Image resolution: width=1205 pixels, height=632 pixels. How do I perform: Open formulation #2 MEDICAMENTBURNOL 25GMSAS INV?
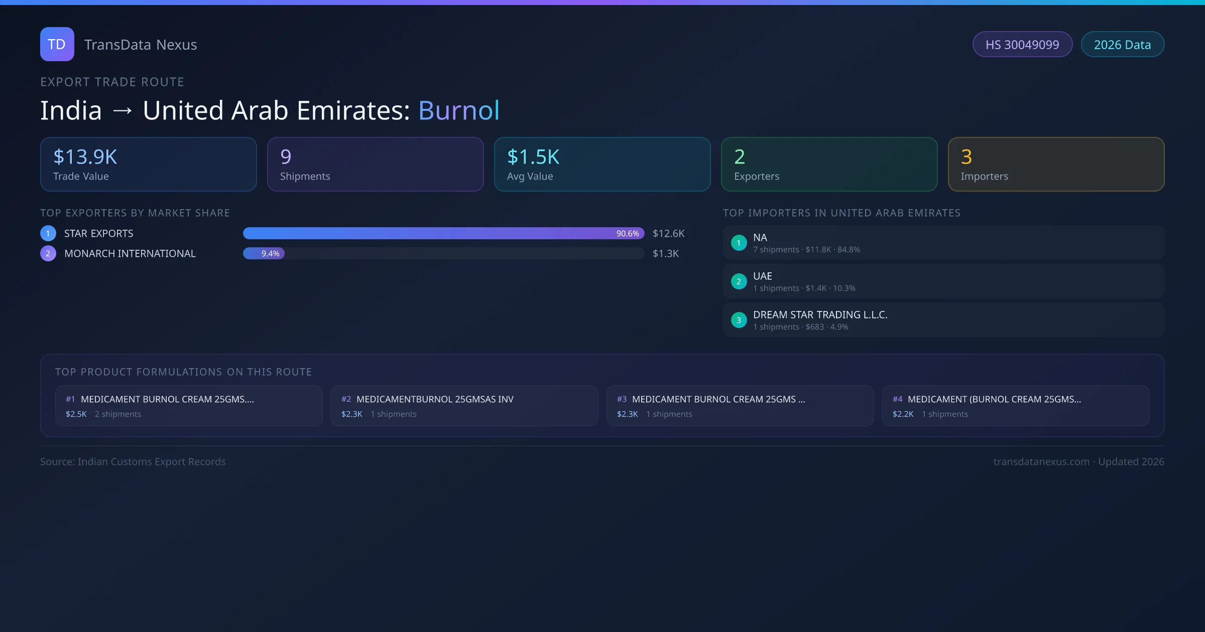(464, 406)
